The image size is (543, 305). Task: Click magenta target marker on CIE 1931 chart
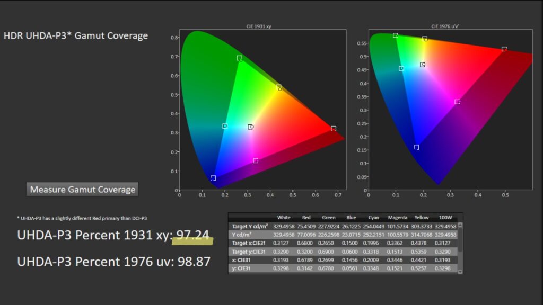(x=256, y=160)
